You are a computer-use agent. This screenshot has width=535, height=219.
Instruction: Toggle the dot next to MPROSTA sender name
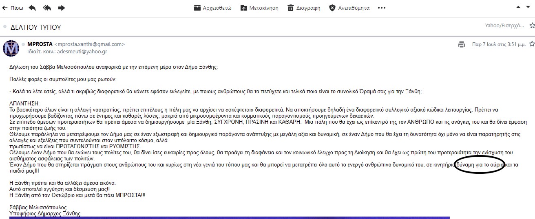tap(23, 44)
